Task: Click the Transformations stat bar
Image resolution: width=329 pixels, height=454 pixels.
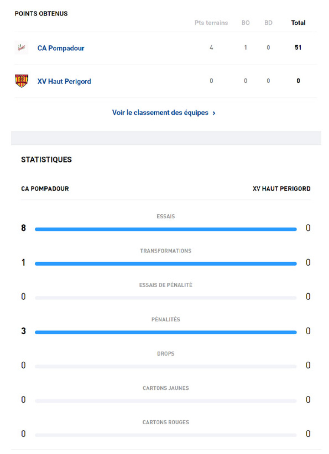Action: (x=166, y=263)
